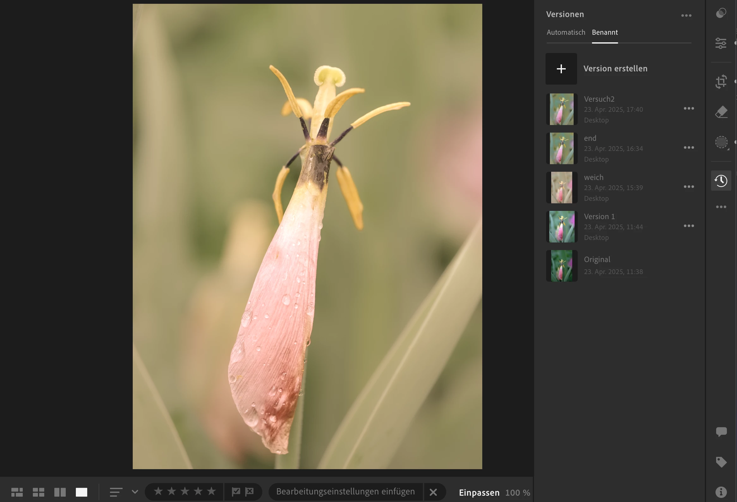Select the Benannt tab
The width and height of the screenshot is (737, 502).
[x=605, y=32]
